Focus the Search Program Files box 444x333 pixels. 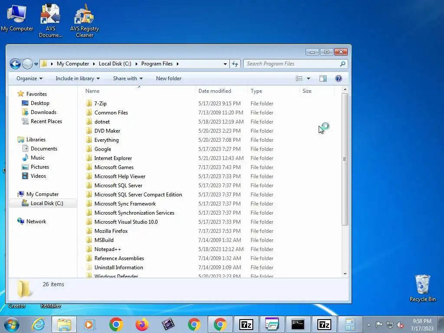[295, 64]
